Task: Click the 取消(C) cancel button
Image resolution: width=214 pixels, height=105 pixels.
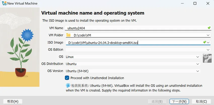Action: click(x=201, y=101)
